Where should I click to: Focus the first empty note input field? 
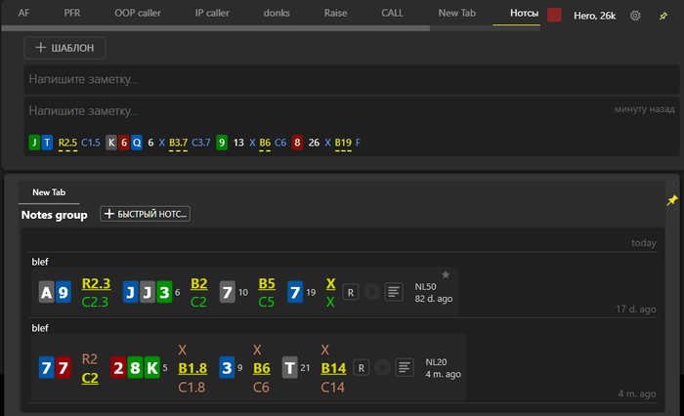[x=352, y=79]
